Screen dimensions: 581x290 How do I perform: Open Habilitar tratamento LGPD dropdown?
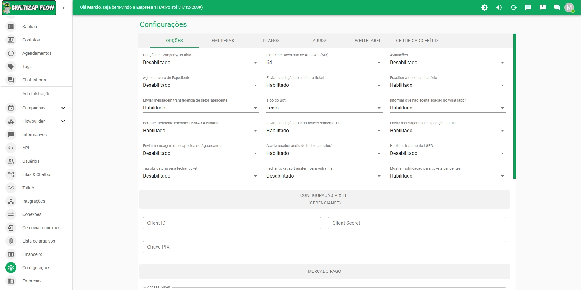(x=447, y=153)
